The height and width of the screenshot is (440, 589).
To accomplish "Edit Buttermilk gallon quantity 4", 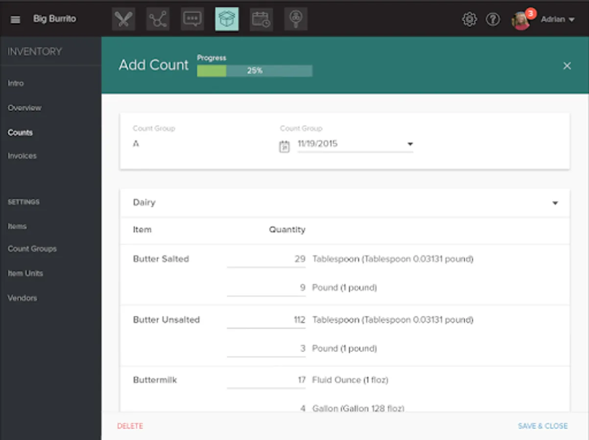I will pos(266,408).
